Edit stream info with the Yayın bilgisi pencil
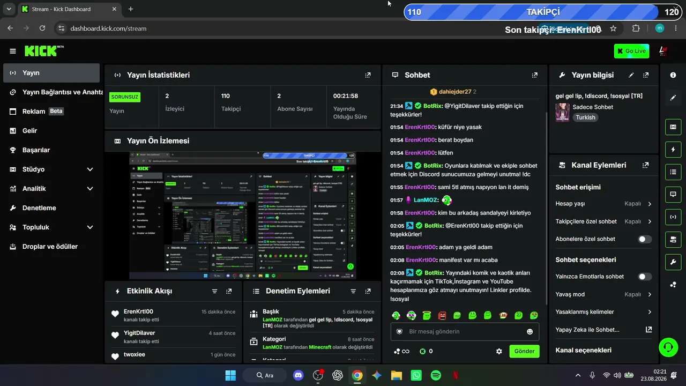Viewport: 686px width, 386px height. tap(631, 75)
